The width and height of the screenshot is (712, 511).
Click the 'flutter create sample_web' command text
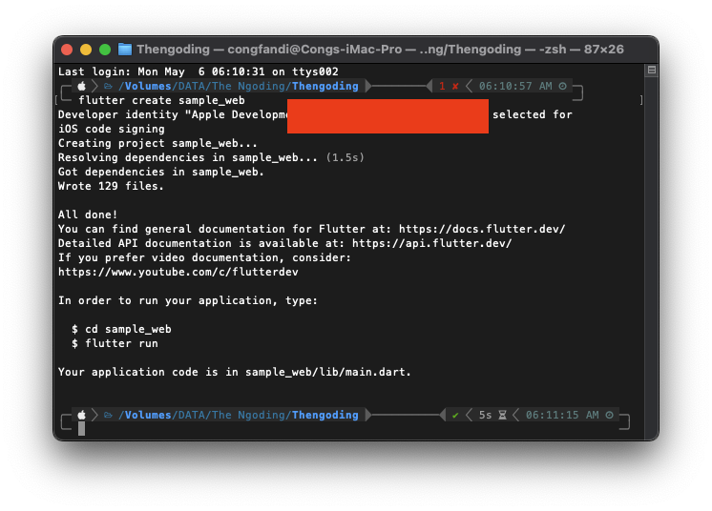(x=161, y=100)
